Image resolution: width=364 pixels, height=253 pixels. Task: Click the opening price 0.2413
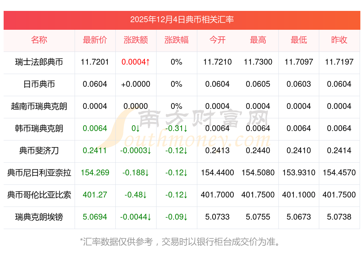pyautogui.click(x=217, y=151)
